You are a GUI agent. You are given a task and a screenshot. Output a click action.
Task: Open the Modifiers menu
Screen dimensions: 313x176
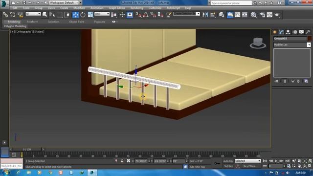tap(79, 8)
